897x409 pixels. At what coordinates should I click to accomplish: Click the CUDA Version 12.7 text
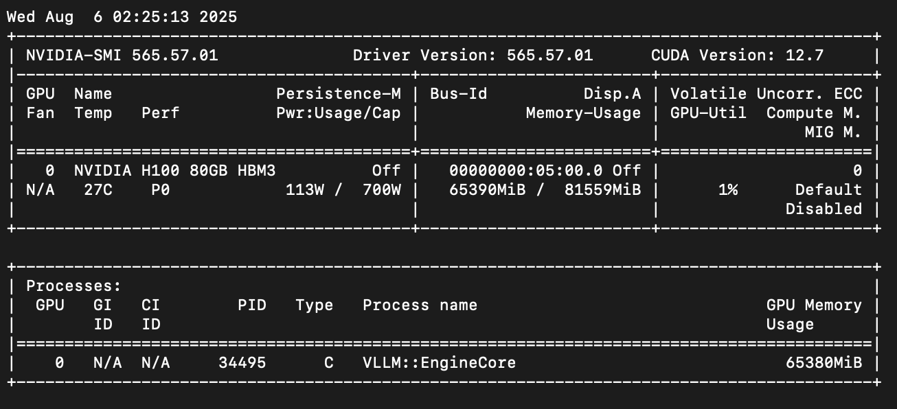point(737,56)
